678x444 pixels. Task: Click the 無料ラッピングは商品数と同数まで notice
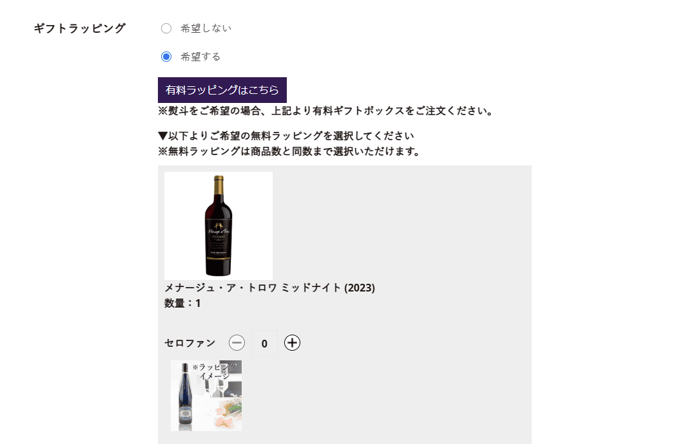click(289, 152)
